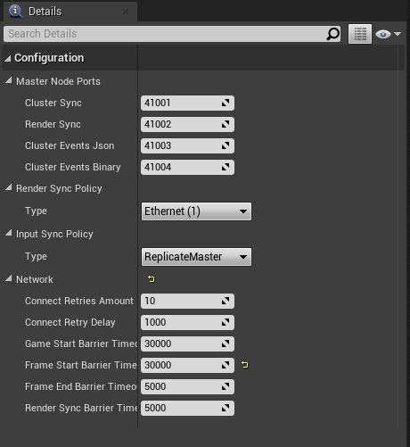The image size is (410, 447).
Task: Click the spin arrow in Game Start Barrier field
Action: click(225, 344)
